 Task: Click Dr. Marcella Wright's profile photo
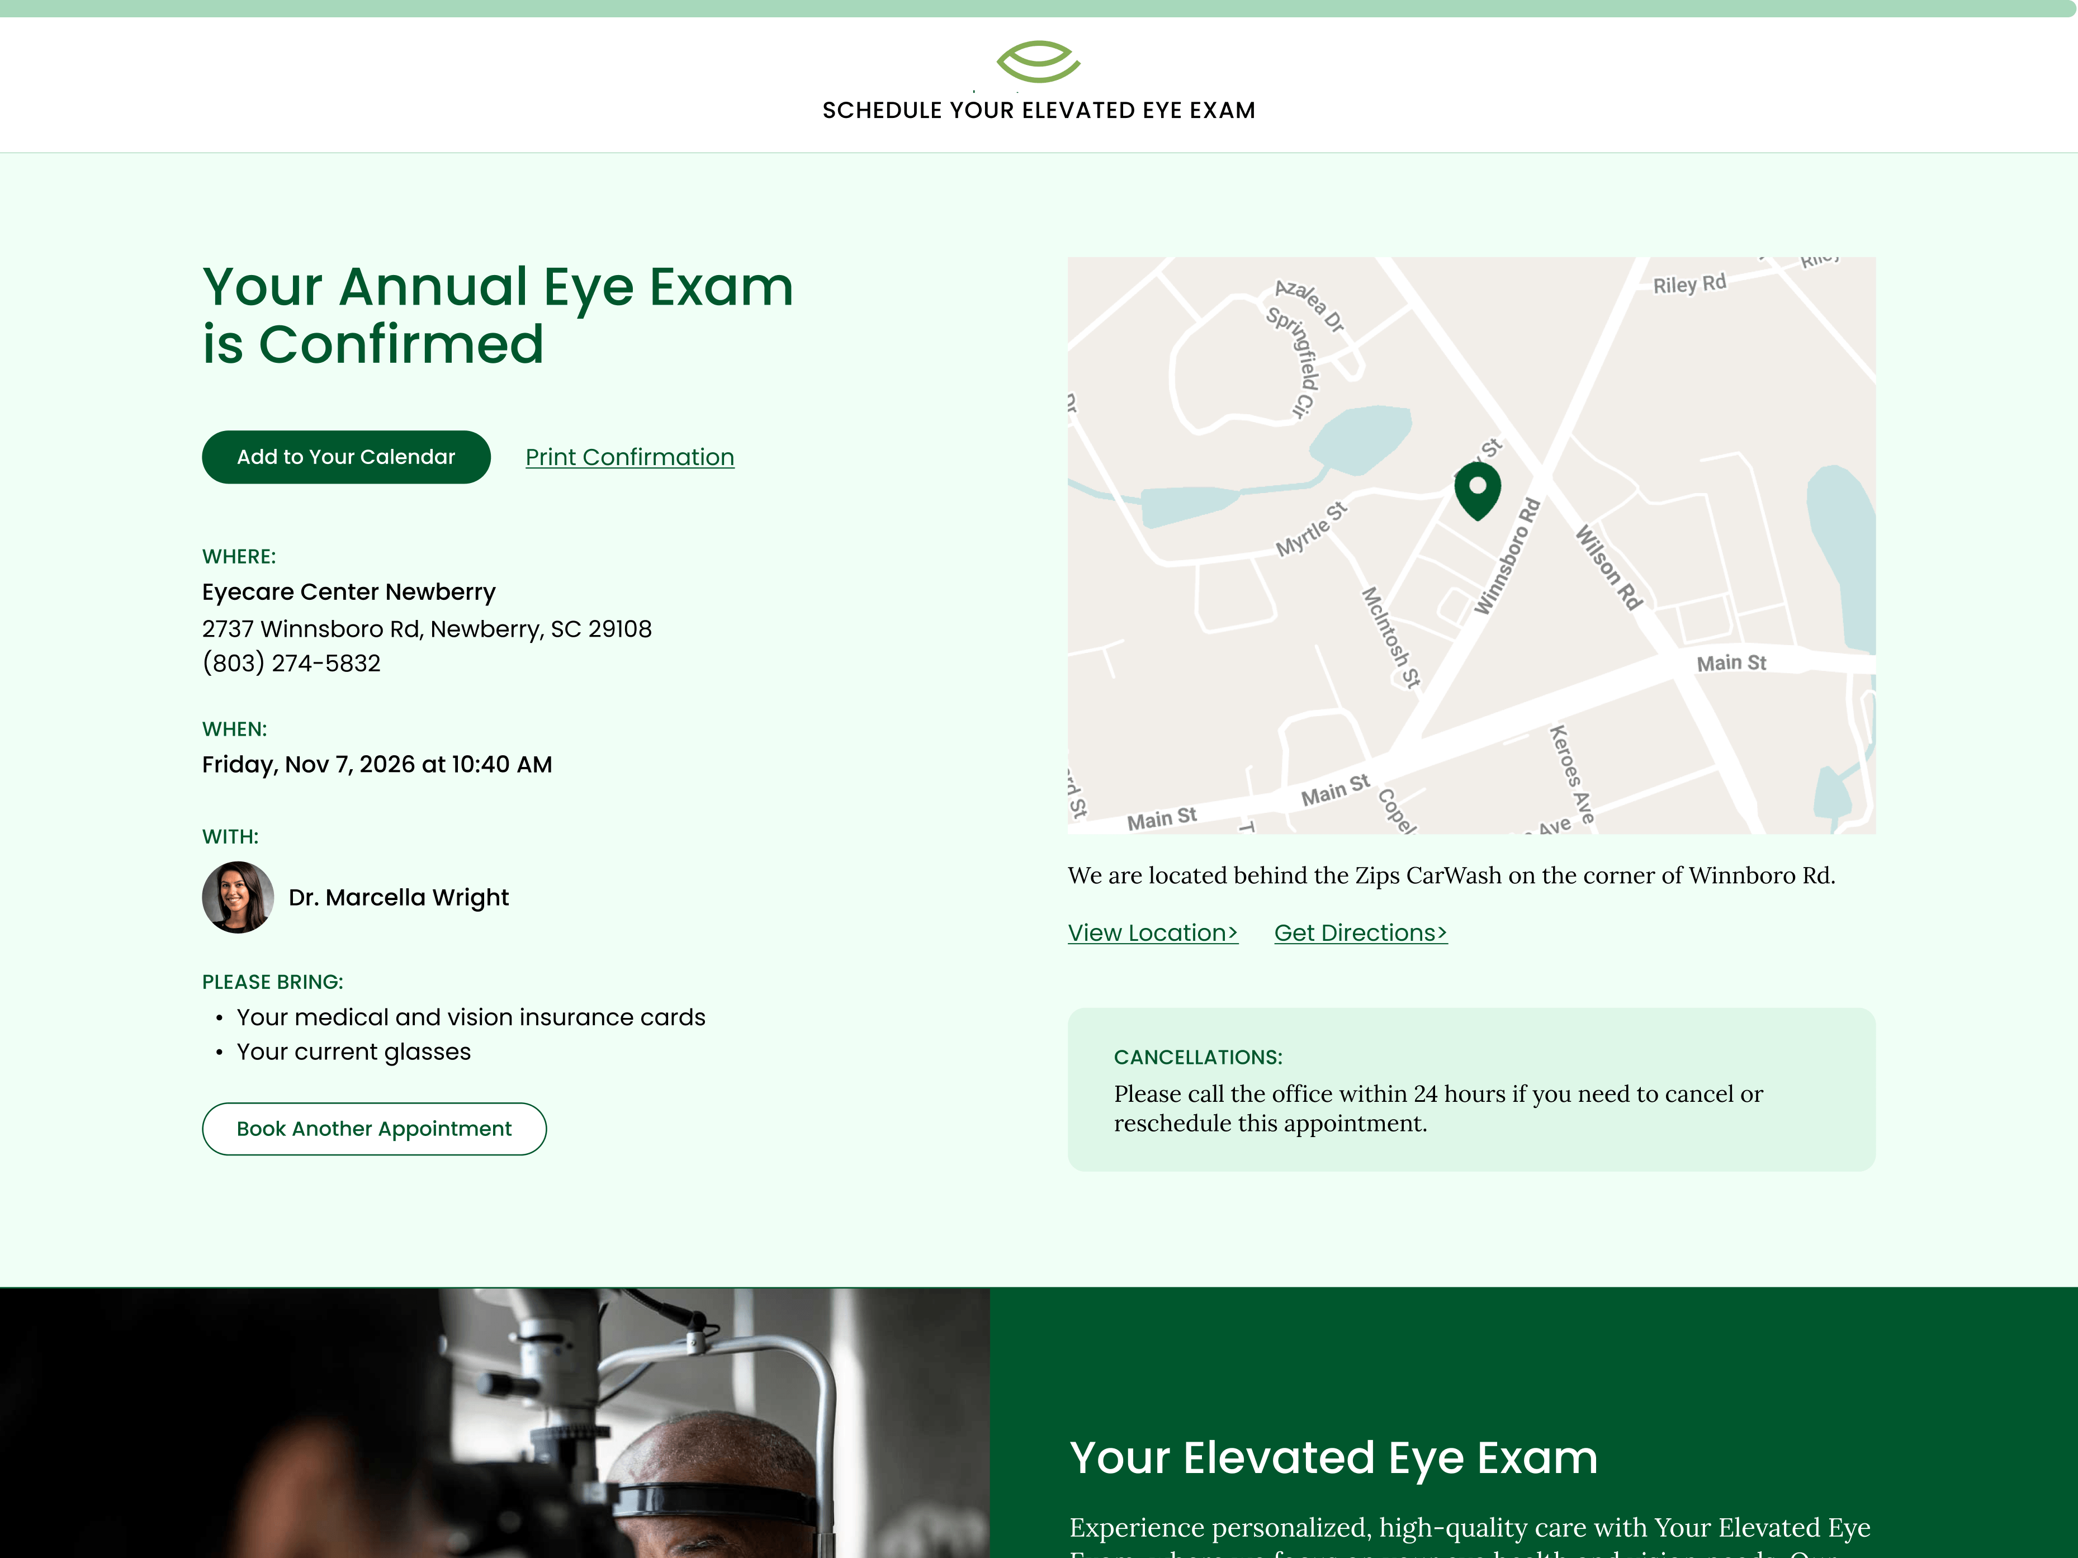238,897
